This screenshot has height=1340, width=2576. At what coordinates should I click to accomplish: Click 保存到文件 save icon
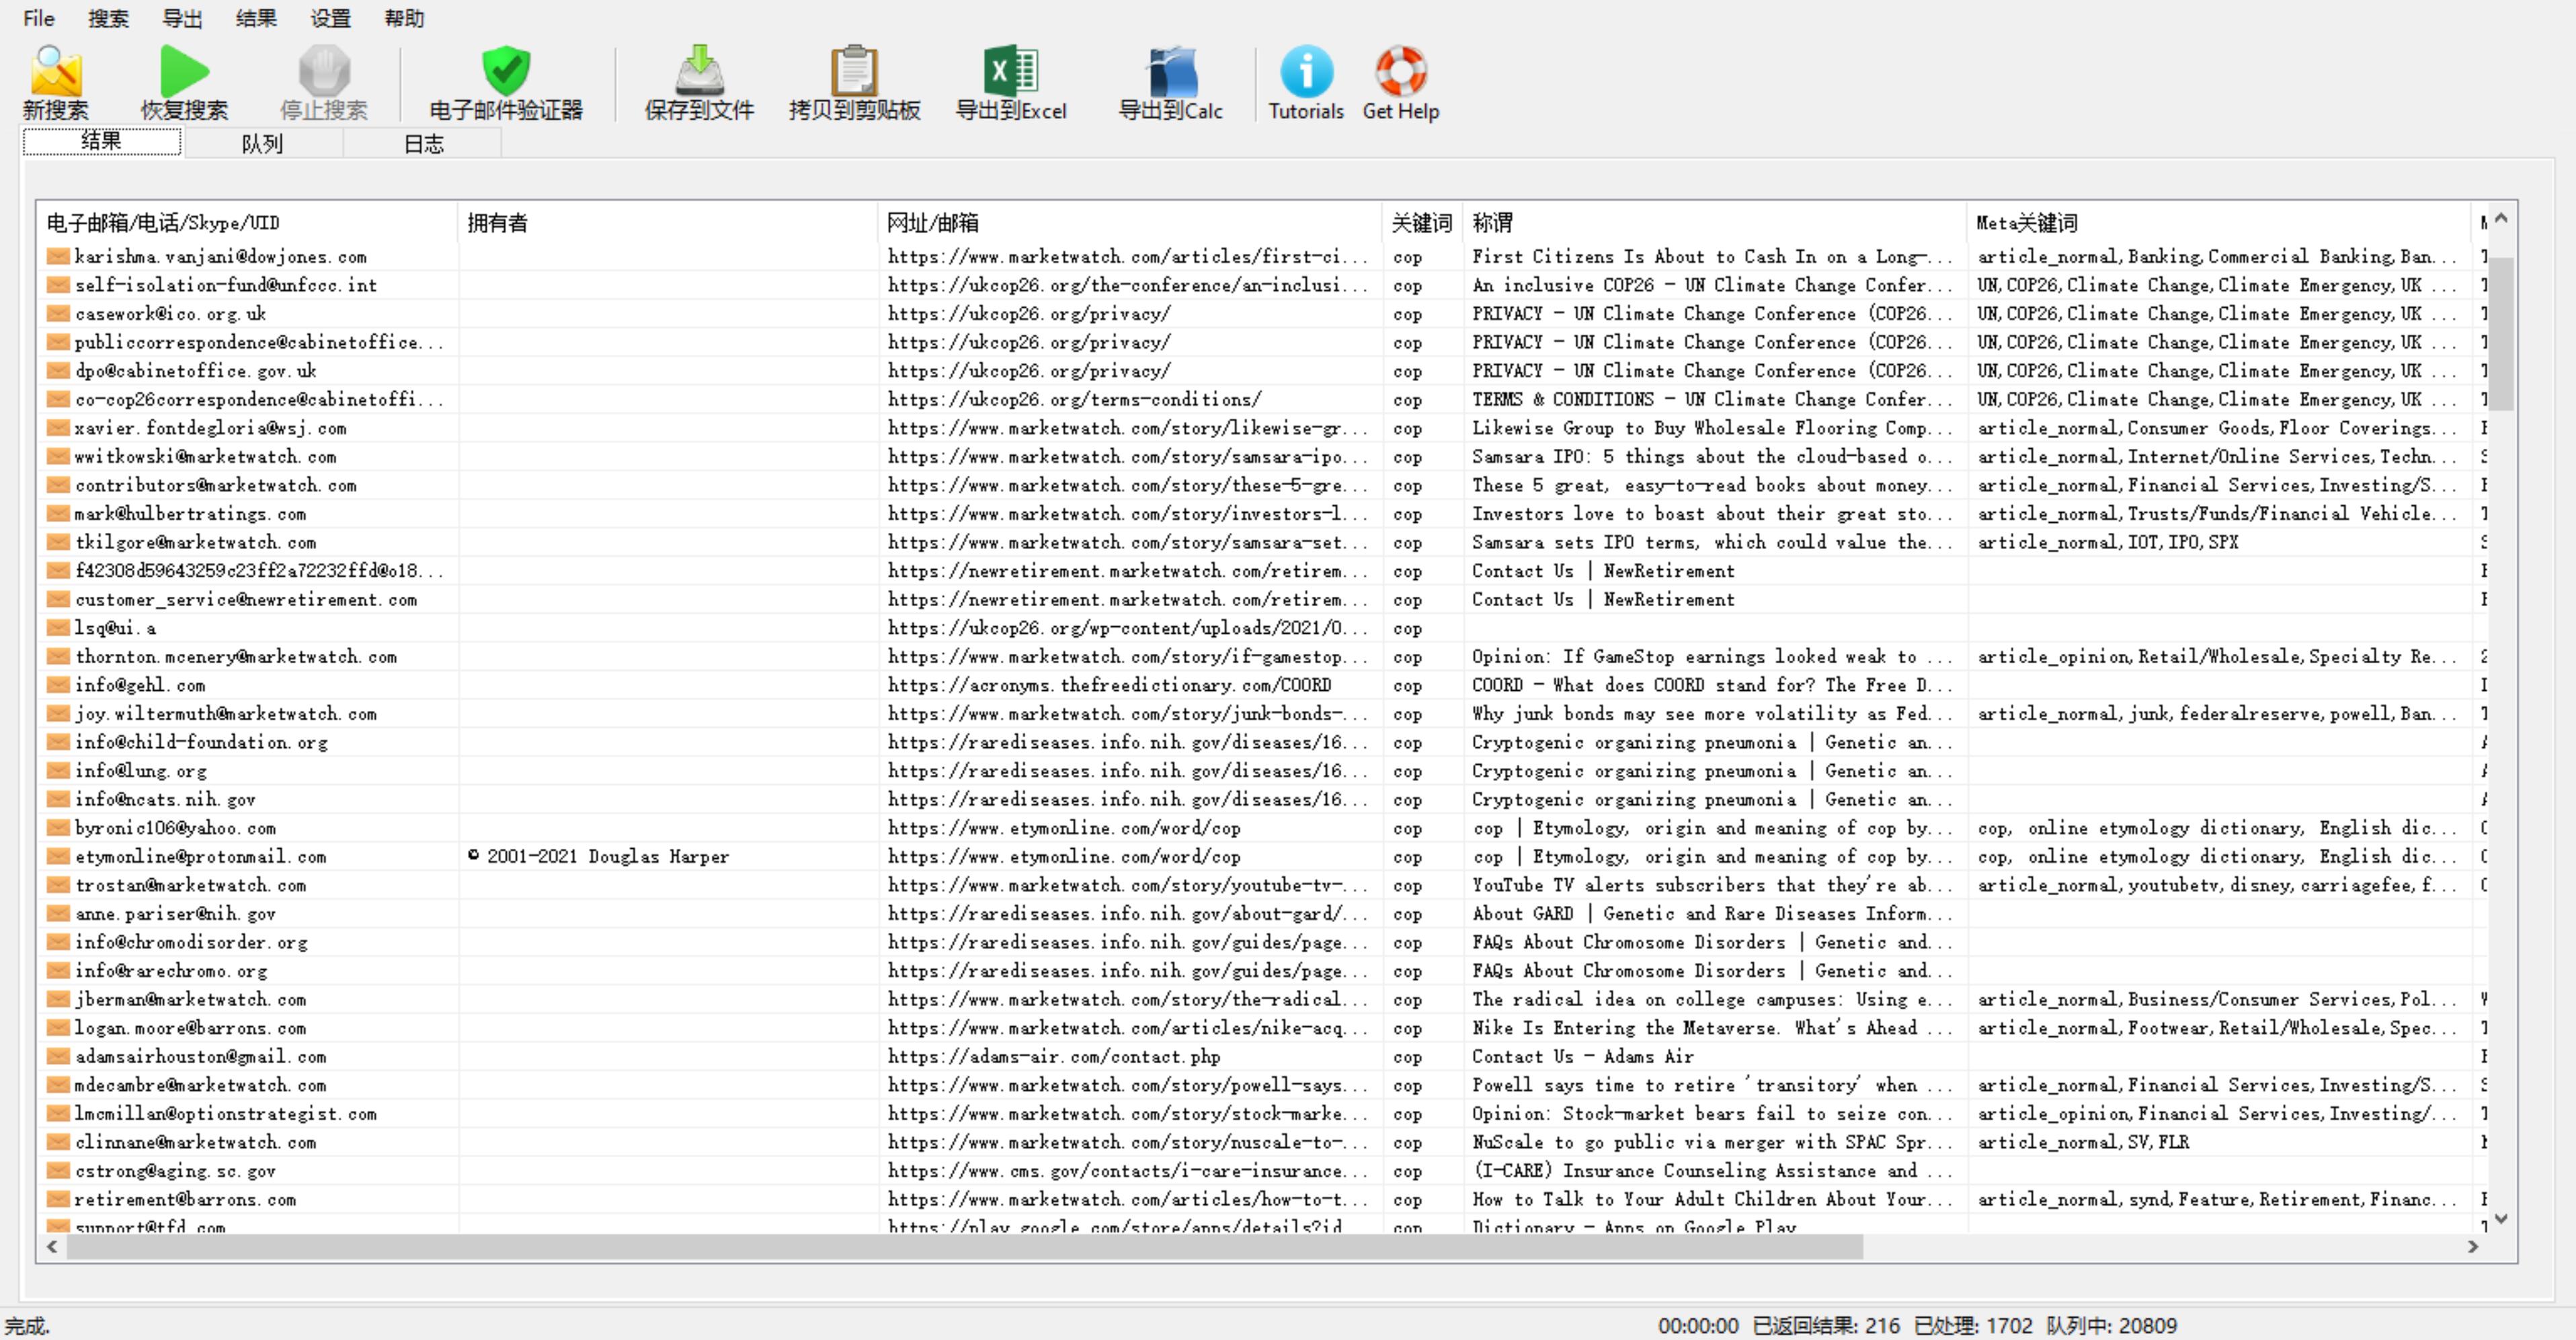(699, 70)
